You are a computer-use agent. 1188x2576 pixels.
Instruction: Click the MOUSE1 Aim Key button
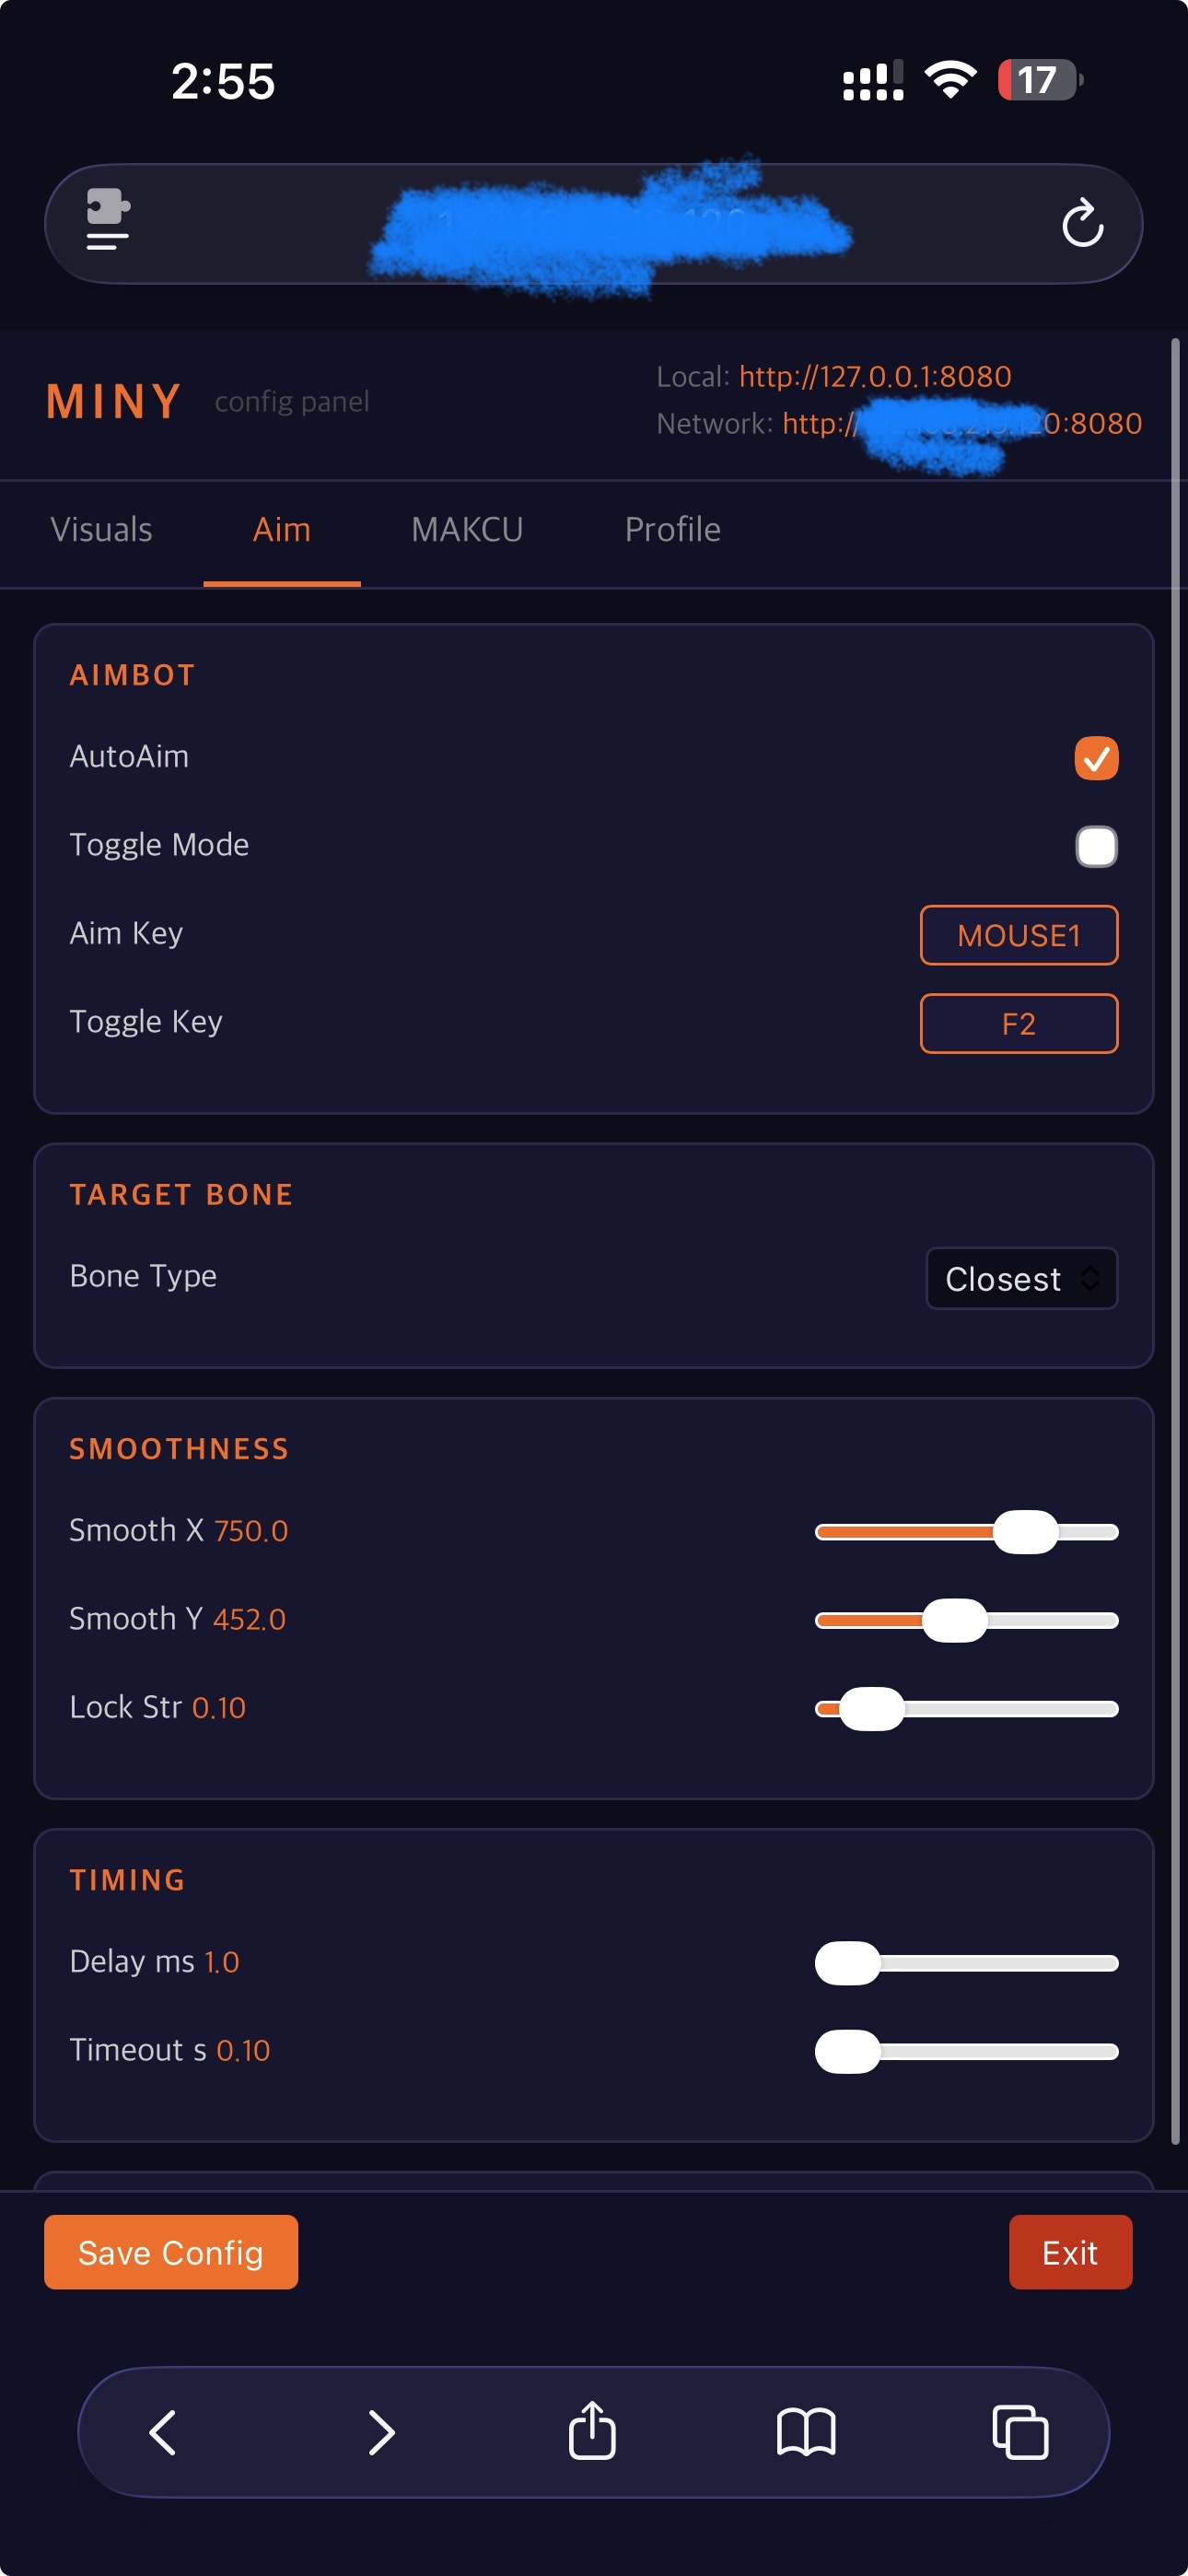click(1018, 935)
